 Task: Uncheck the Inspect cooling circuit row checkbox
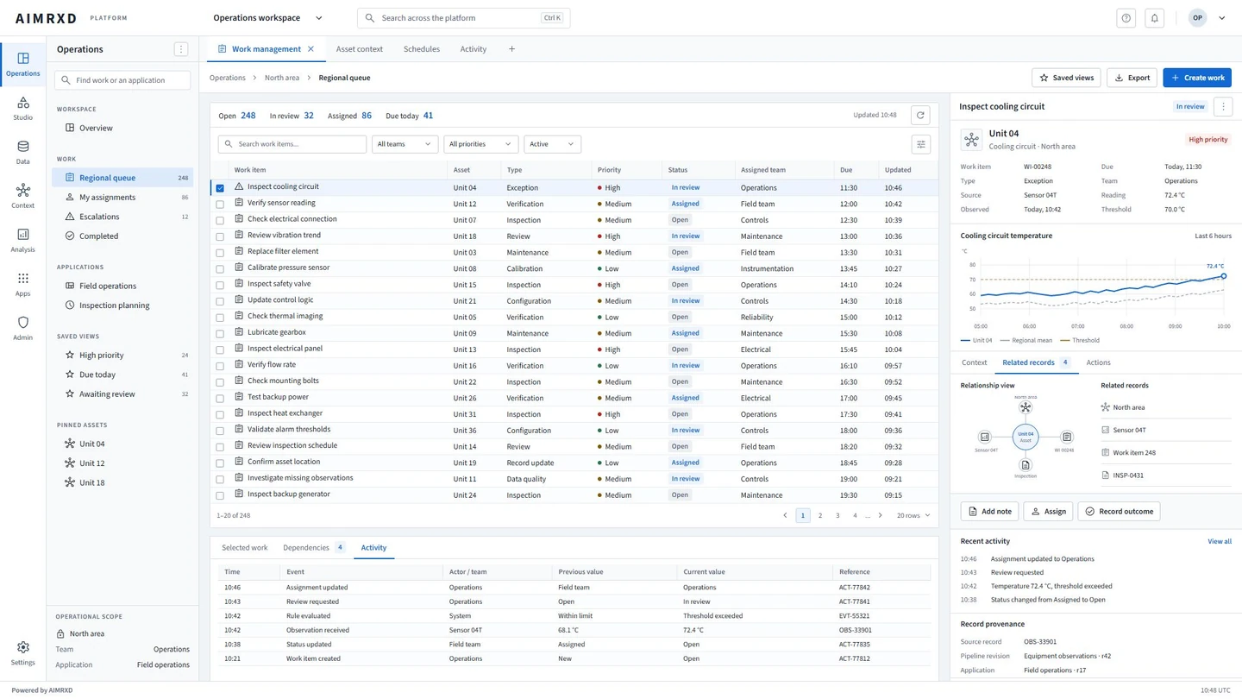pyautogui.click(x=220, y=187)
